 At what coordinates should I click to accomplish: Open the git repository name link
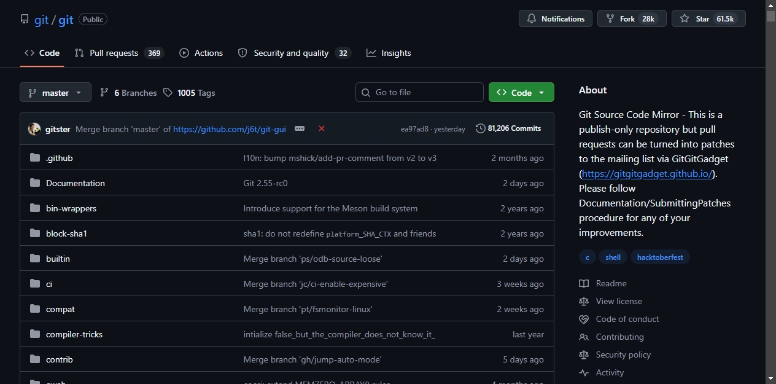click(x=66, y=20)
